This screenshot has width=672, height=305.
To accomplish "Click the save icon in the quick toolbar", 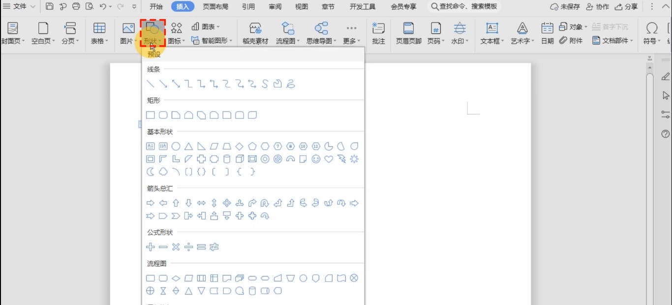I will point(50,6).
